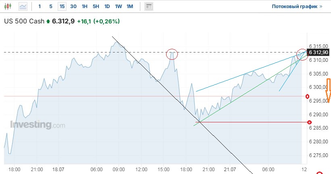
Task: Choose the 1M interval
Action: pos(129,6)
